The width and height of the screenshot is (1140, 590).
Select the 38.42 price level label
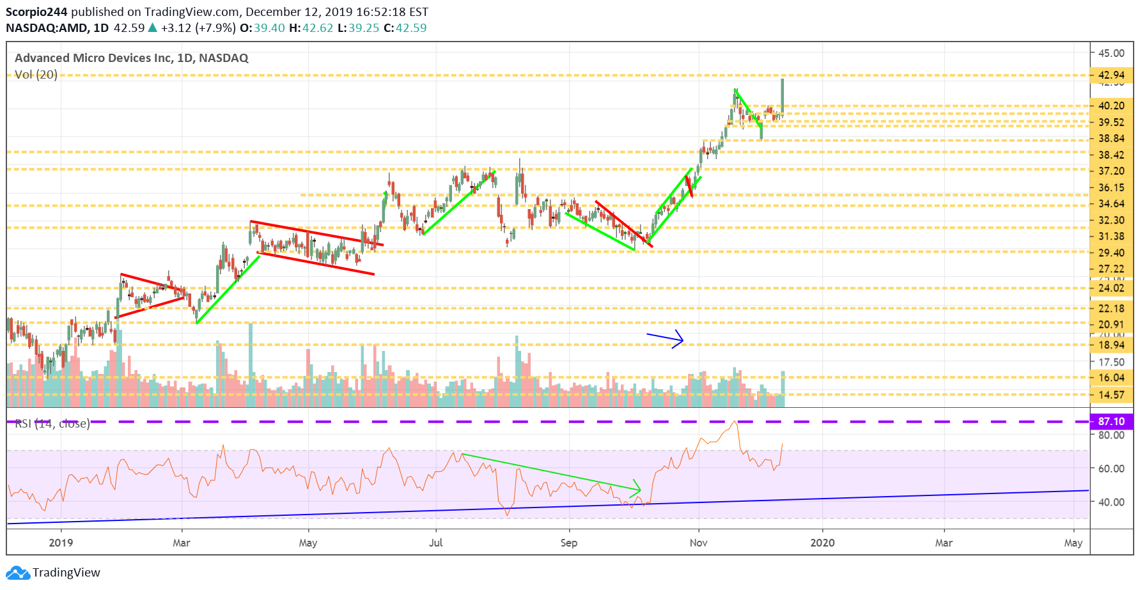pyautogui.click(x=1111, y=155)
